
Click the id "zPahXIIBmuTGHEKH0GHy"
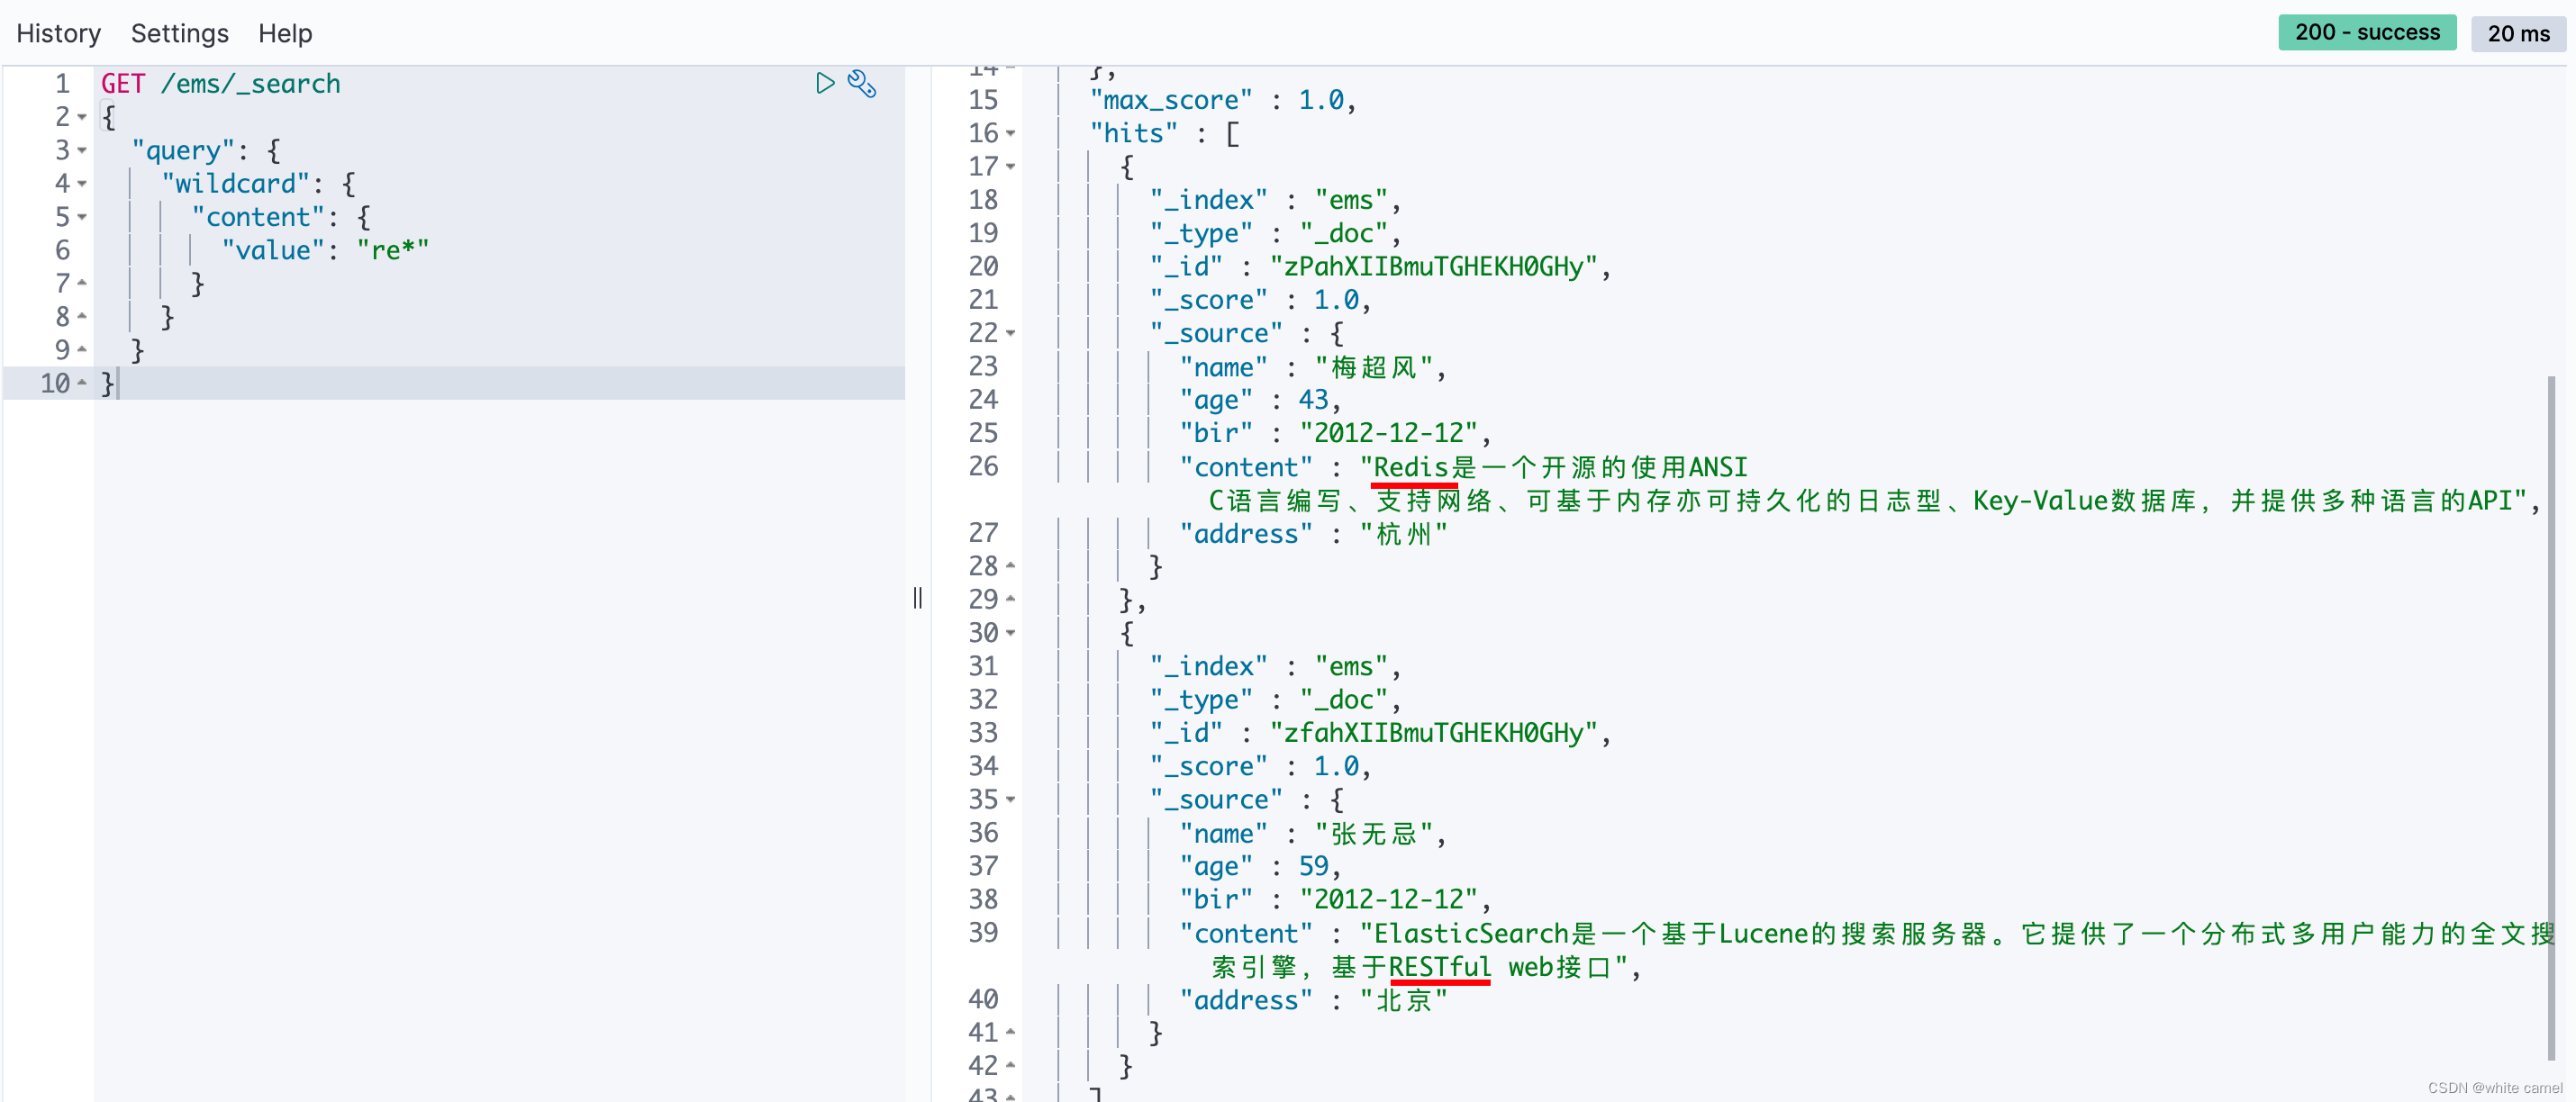coord(1433,267)
